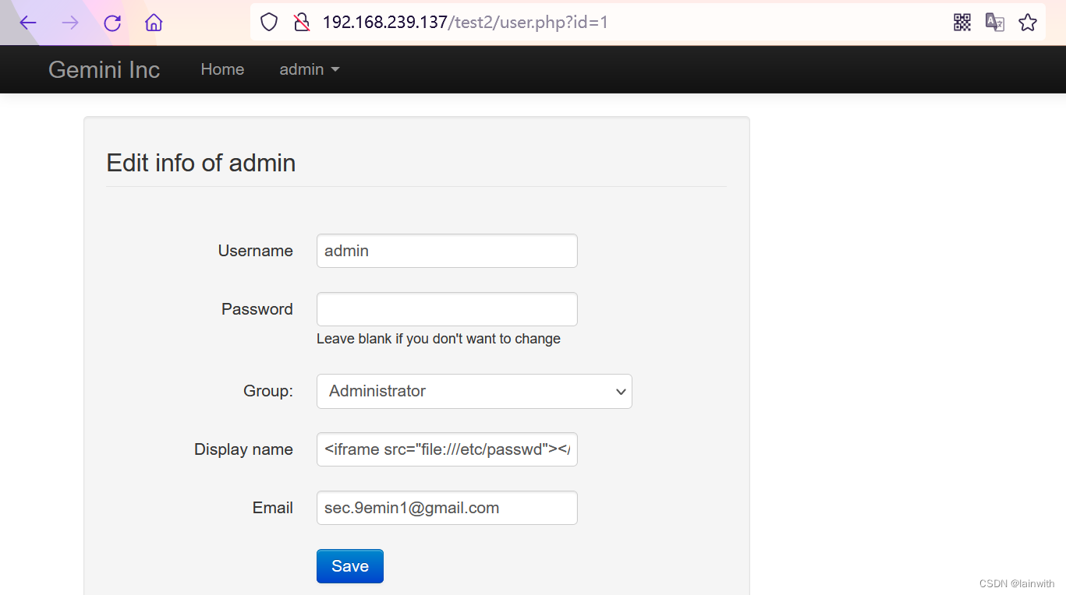This screenshot has width=1066, height=595.
Task: Open the Gemini Inc brand link
Action: [104, 69]
